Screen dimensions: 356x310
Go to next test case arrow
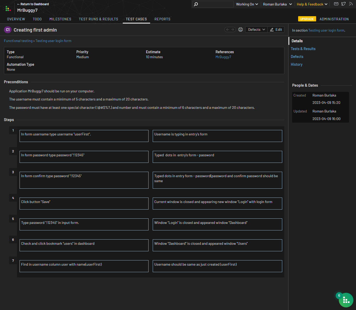point(233,30)
